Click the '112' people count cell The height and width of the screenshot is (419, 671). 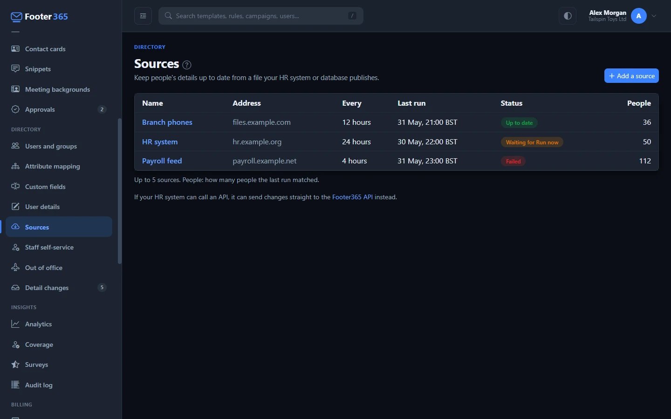point(645,161)
